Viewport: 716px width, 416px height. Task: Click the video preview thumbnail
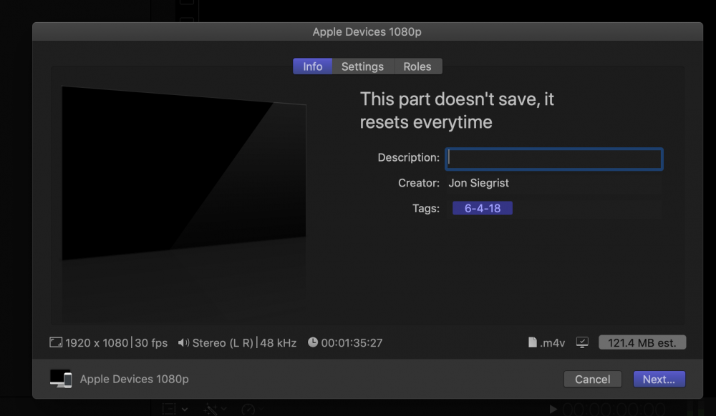click(184, 173)
